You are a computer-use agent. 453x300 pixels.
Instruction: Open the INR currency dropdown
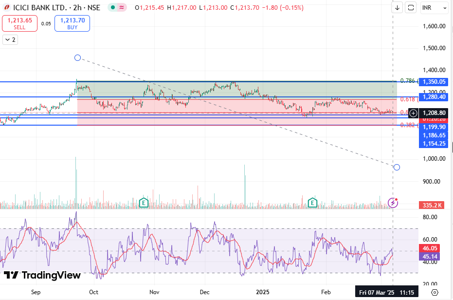[434, 8]
